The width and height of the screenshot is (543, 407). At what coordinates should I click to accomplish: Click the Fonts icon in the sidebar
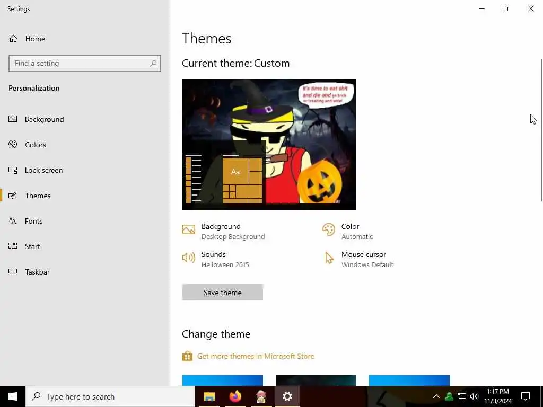pos(13,221)
